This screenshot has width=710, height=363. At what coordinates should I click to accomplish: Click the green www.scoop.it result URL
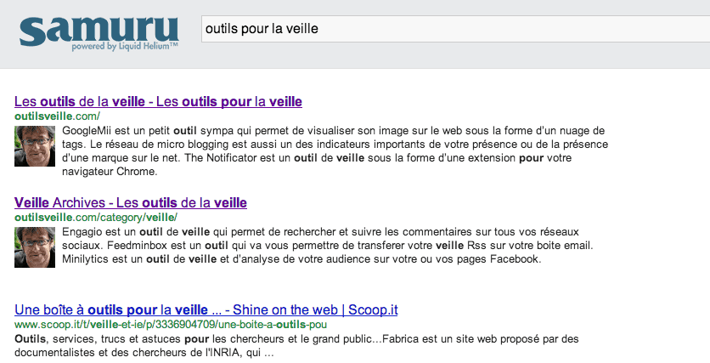171,325
